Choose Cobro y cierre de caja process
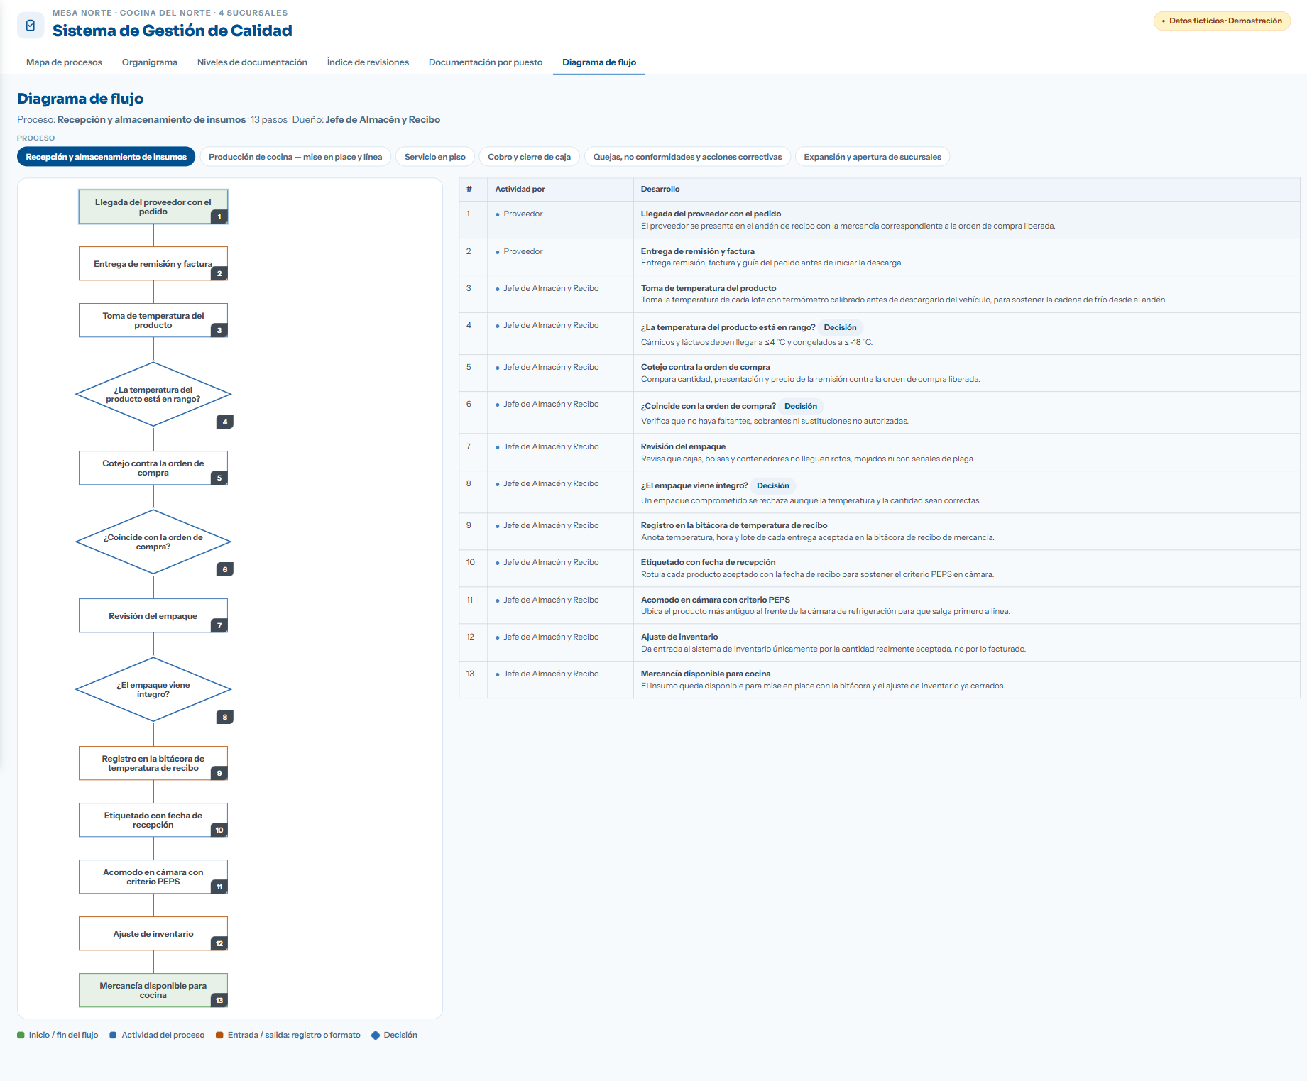1307x1081 pixels. [x=530, y=157]
